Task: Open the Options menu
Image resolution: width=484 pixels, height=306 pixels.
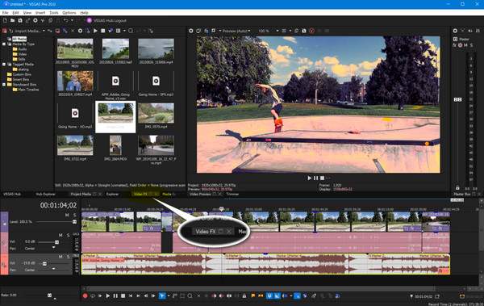Action: coord(69,13)
